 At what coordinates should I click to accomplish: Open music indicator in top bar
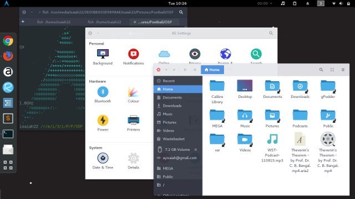coord(283,3)
